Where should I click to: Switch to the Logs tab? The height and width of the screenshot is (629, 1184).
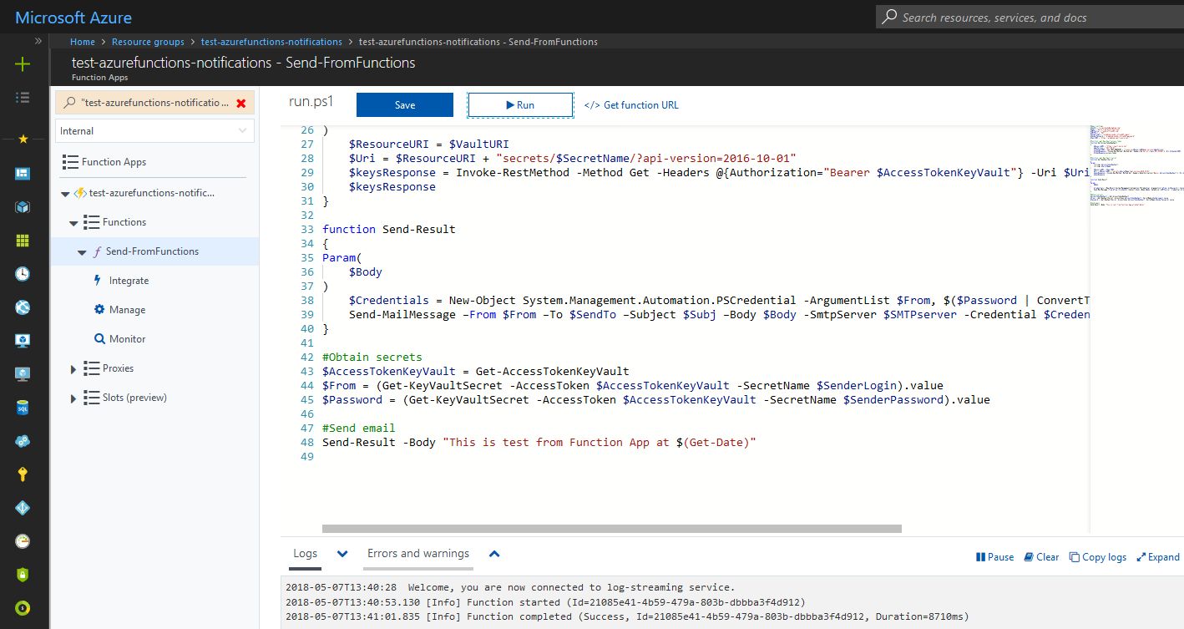306,554
